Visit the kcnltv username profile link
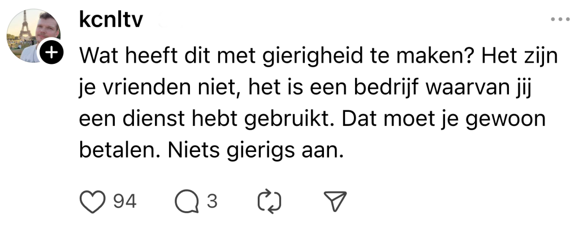 point(111,21)
